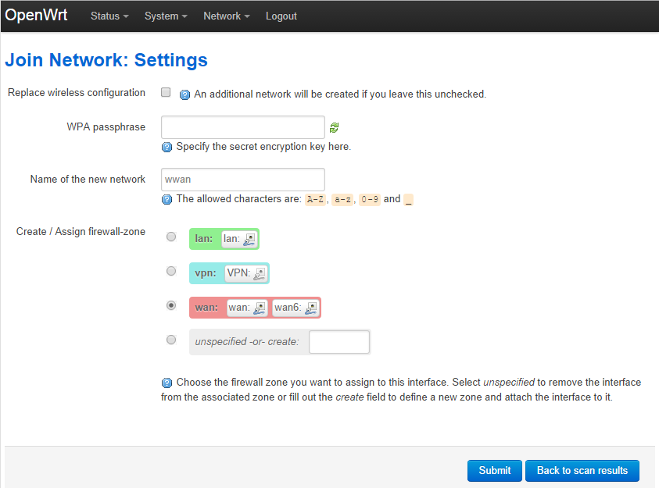This screenshot has height=488, width=659.
Task: Click help icon beside Replace wireless configuration
Action: point(184,94)
